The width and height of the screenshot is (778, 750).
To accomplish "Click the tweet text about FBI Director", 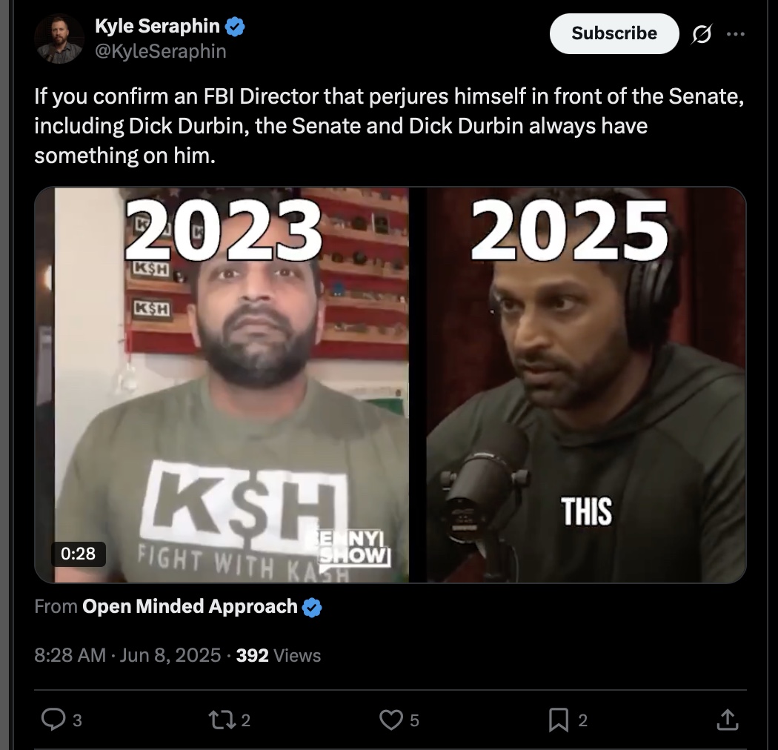I will point(389,125).
